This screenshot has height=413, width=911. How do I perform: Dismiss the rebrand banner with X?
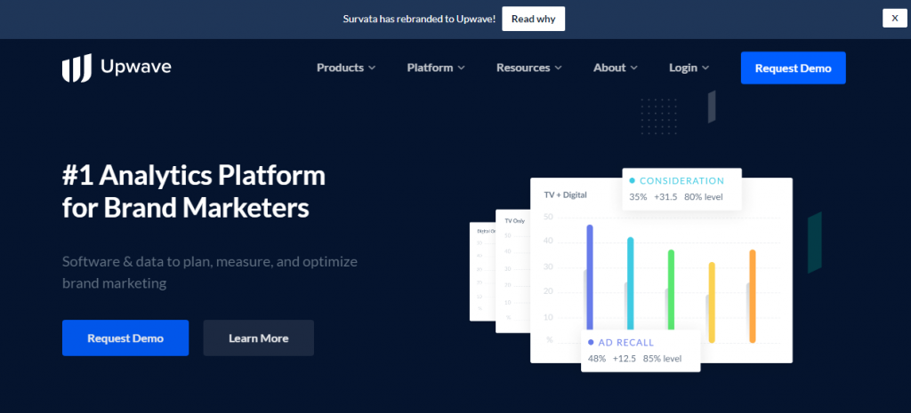tap(895, 18)
